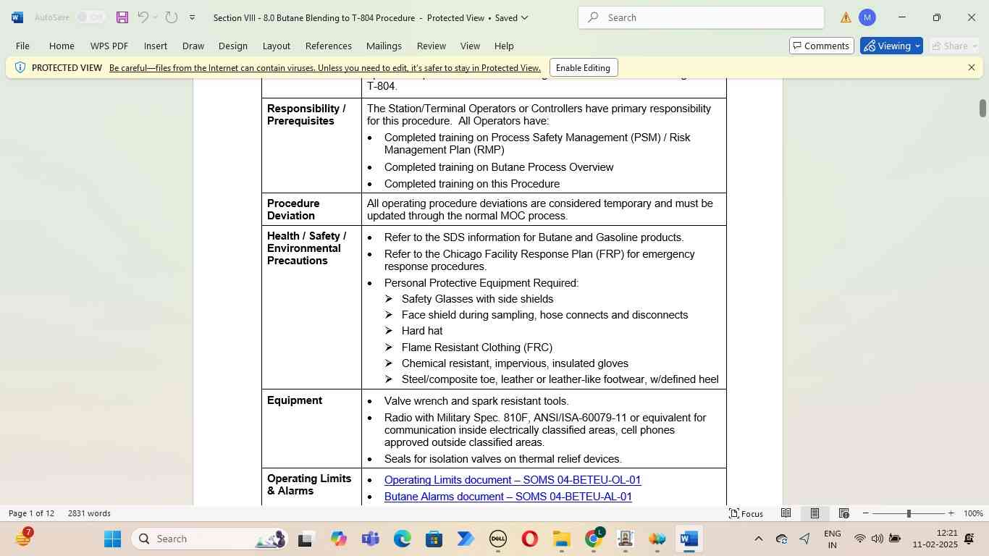Screen dimensions: 989x556
Task: Click the zoom in plus button
Action: pos(951,513)
